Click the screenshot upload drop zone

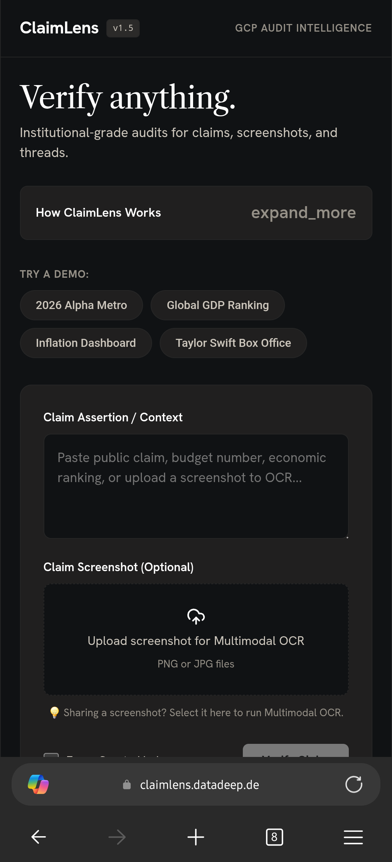[196, 640]
